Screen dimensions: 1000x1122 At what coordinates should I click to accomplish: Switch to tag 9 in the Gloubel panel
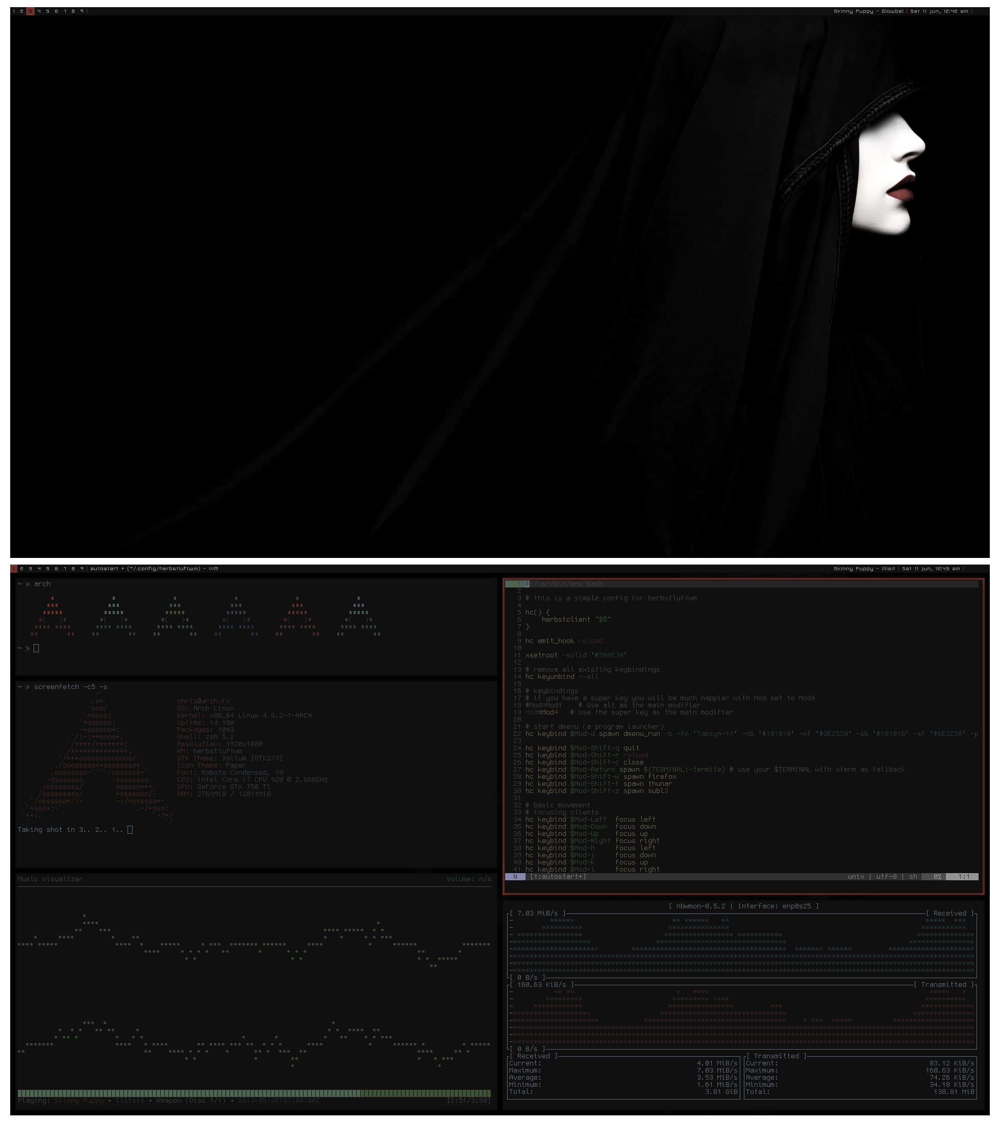82,11
